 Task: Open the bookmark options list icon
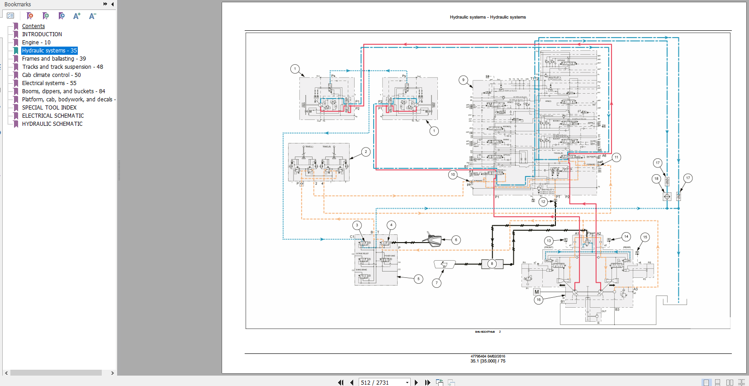10,16
